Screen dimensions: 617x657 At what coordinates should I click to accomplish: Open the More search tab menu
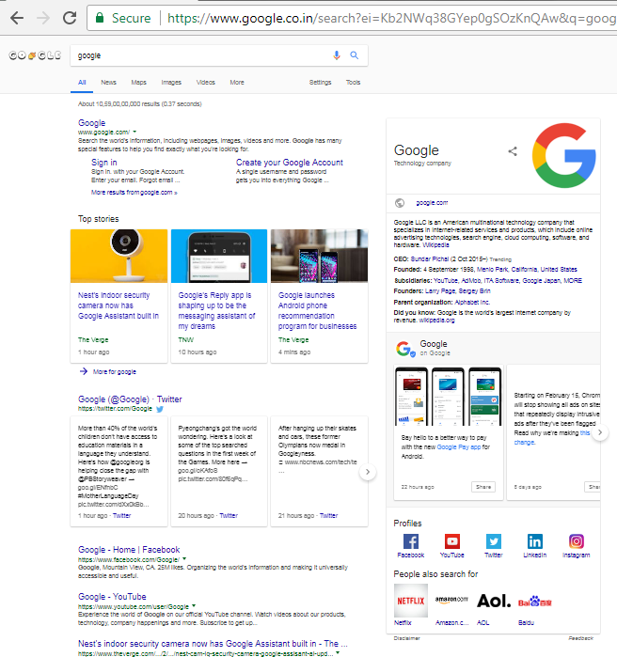(237, 82)
